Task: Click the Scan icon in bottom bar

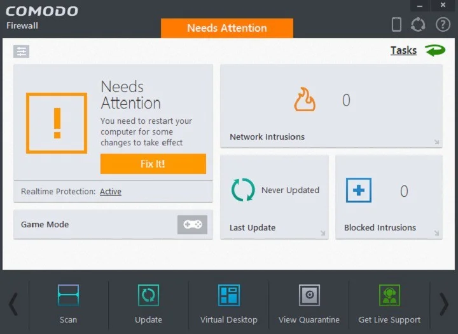Action: tap(68, 295)
